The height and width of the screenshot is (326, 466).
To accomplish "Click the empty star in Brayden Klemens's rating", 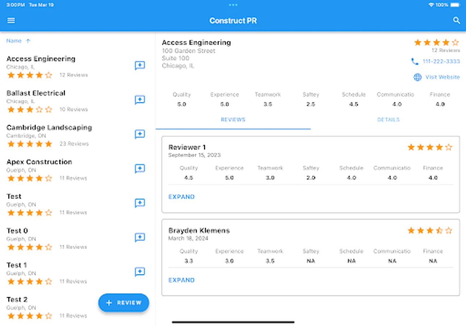I will tap(449, 230).
